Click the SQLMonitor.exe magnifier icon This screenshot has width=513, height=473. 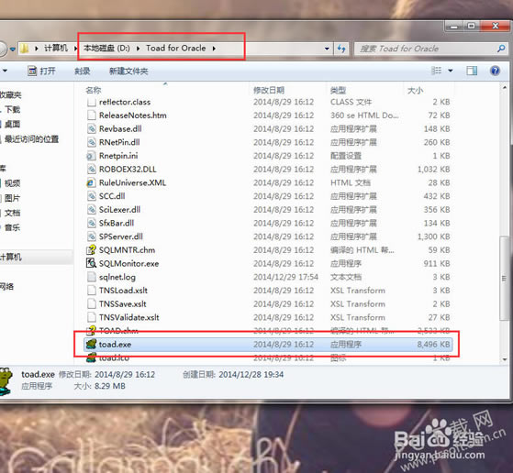click(91, 263)
